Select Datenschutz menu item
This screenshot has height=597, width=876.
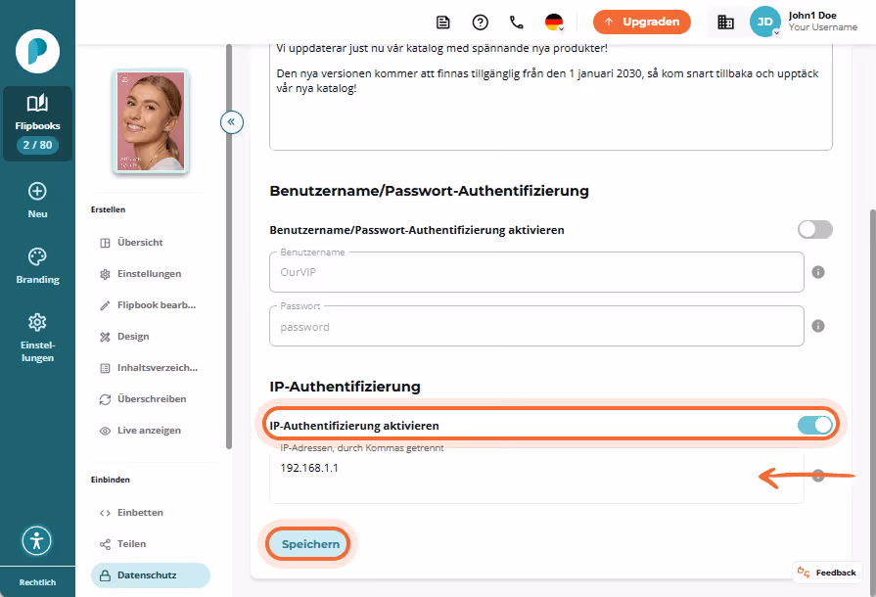pos(151,575)
